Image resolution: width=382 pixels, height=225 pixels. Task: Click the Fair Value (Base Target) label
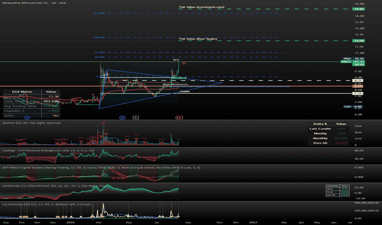pos(198,39)
